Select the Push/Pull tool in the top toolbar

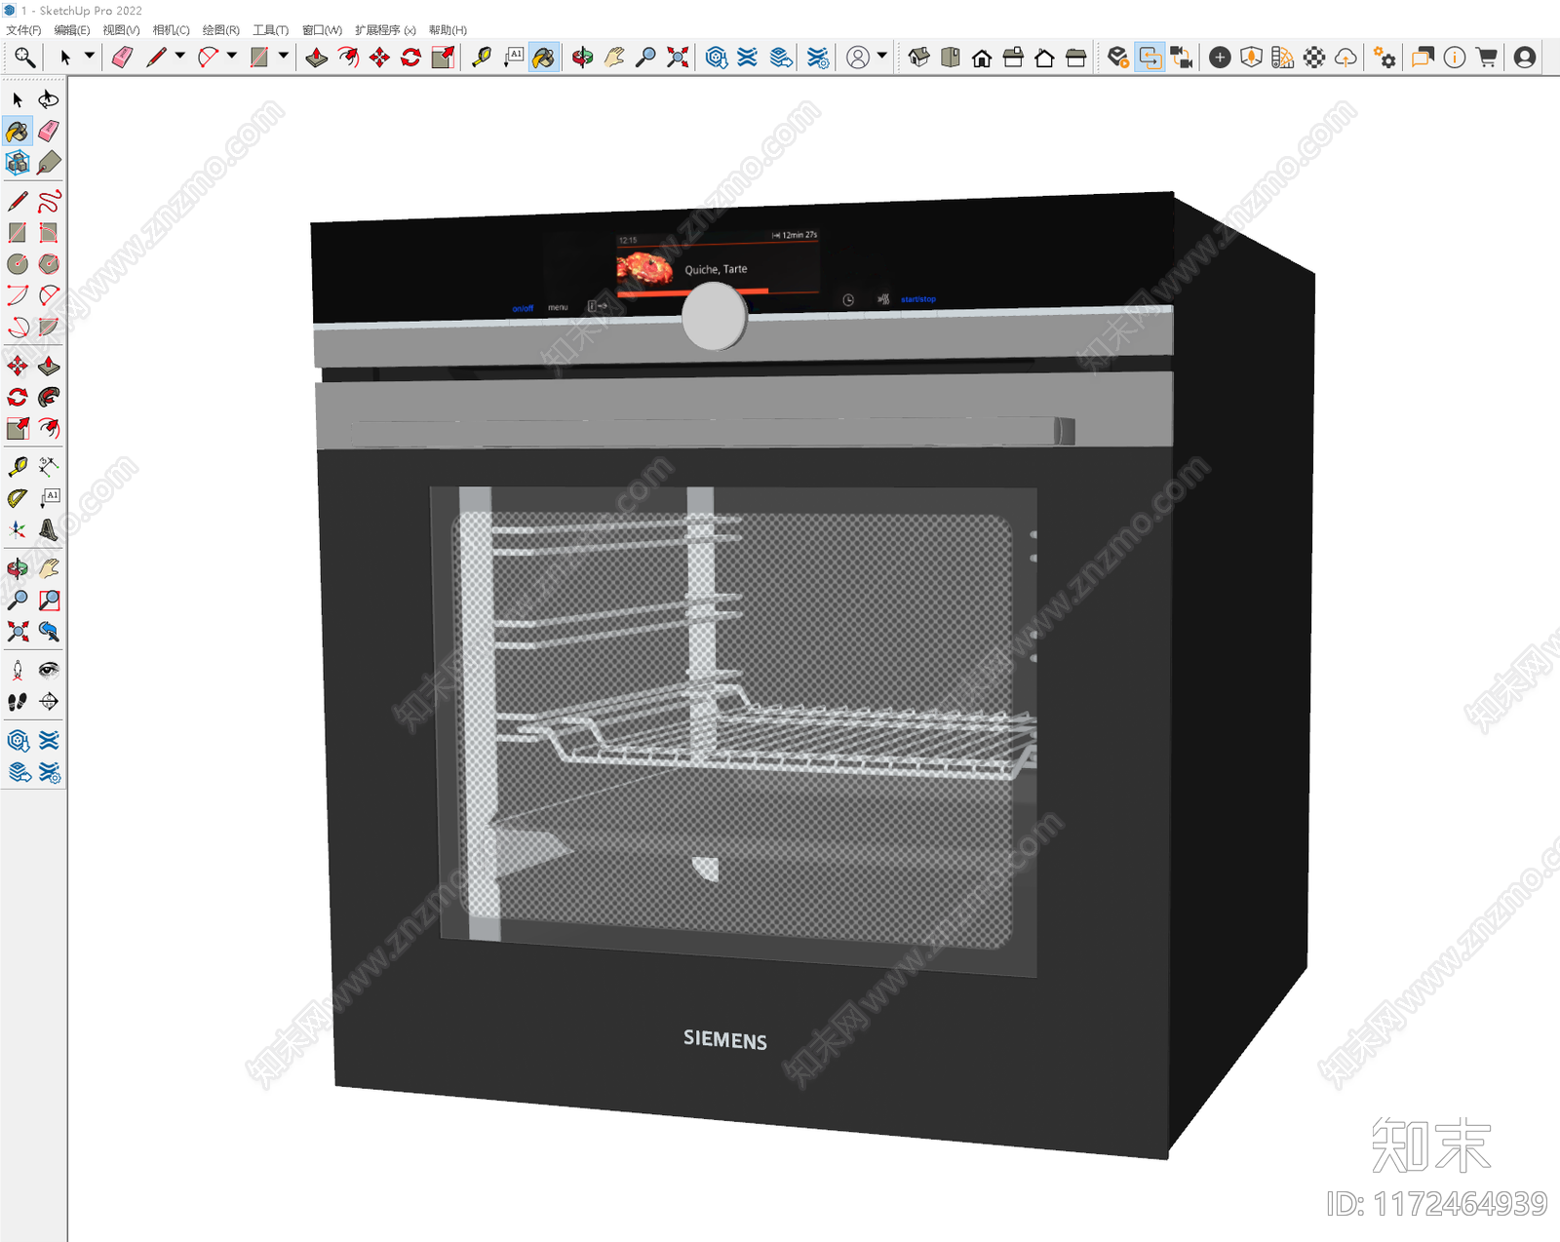click(x=316, y=58)
